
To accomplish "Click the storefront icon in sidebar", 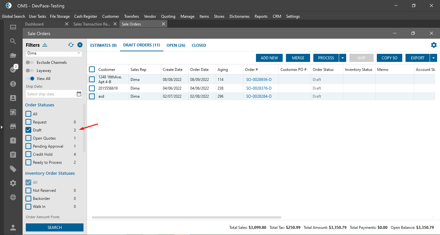I will [x=13, y=126].
